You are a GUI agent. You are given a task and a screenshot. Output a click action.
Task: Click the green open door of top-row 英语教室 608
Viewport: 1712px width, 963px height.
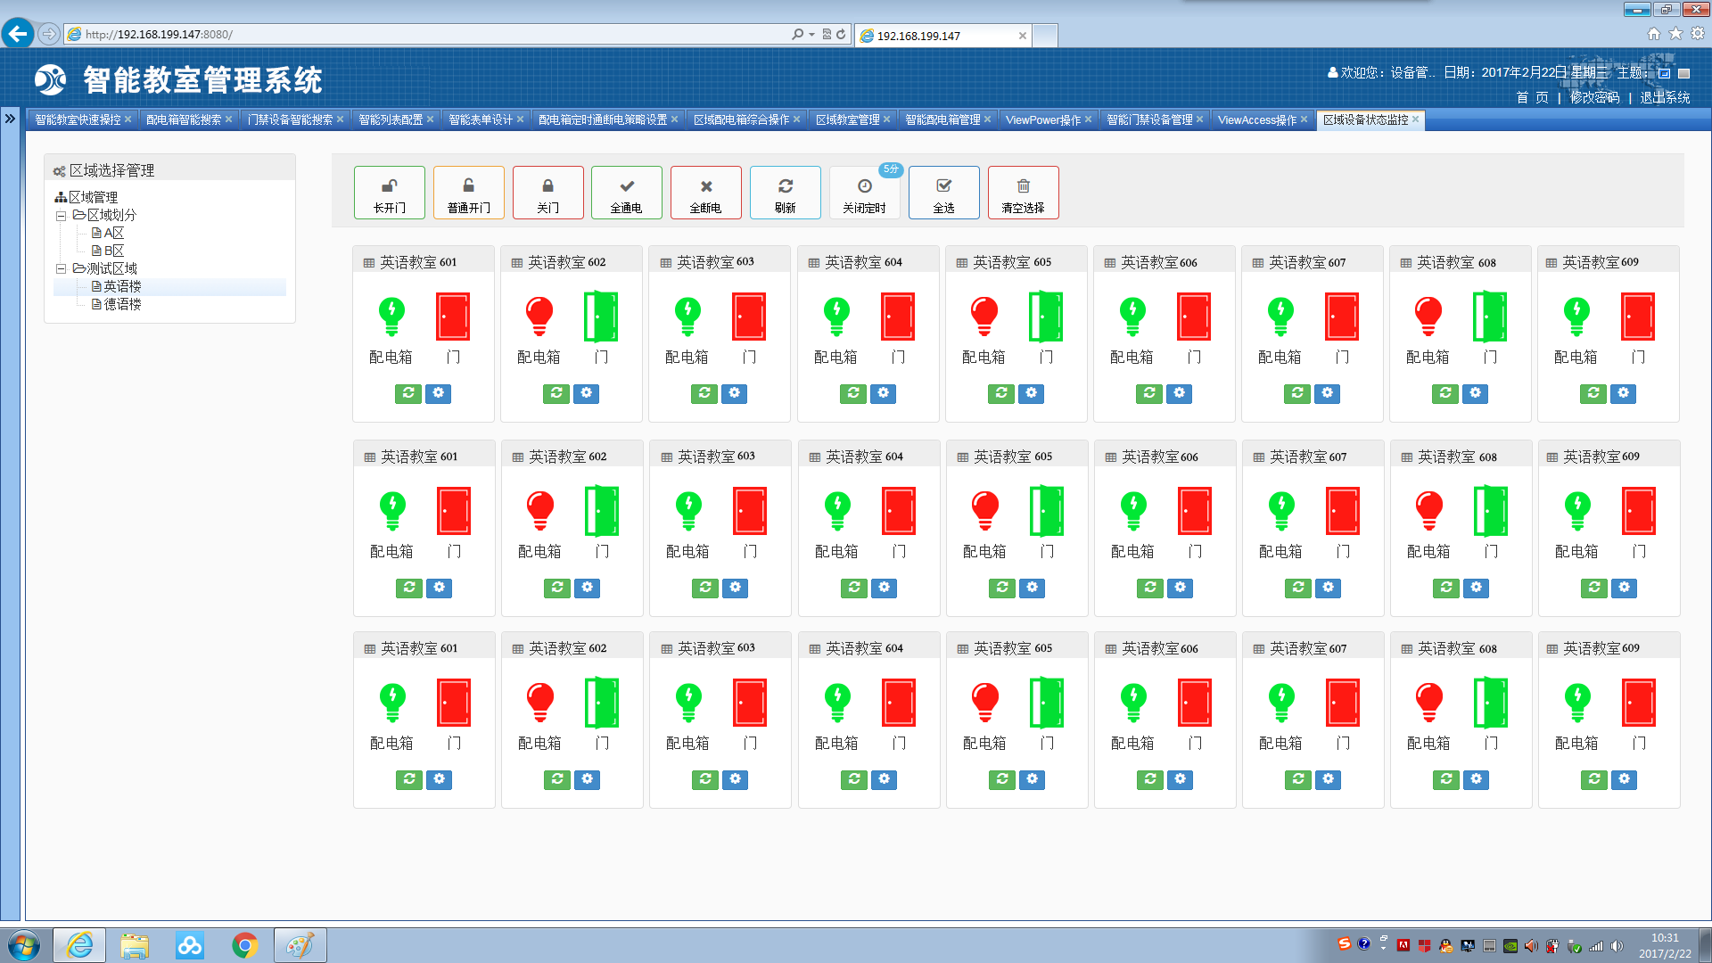1490,317
